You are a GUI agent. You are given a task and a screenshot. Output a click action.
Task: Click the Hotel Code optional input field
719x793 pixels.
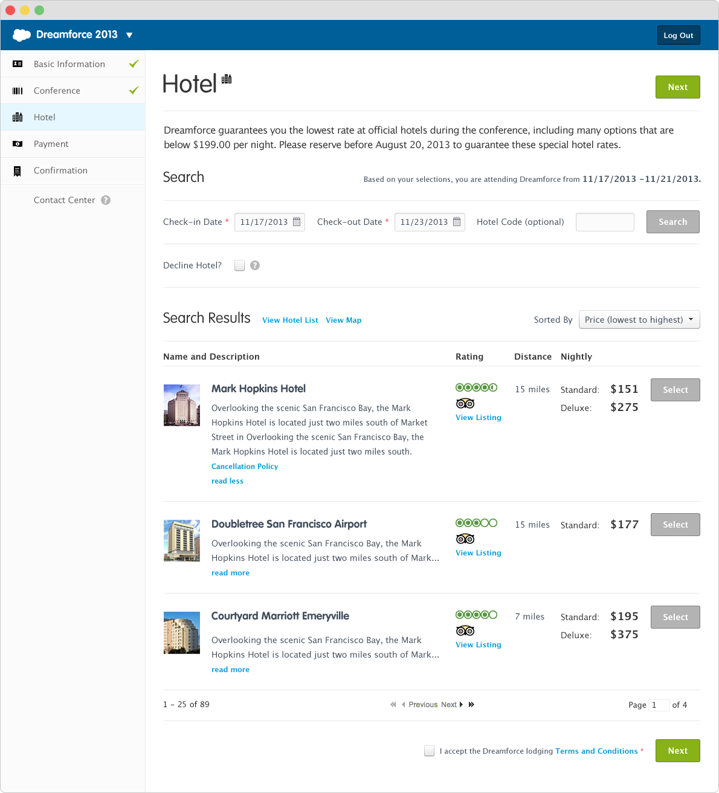[605, 222]
